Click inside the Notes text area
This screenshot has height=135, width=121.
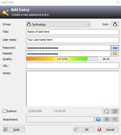[73, 89]
